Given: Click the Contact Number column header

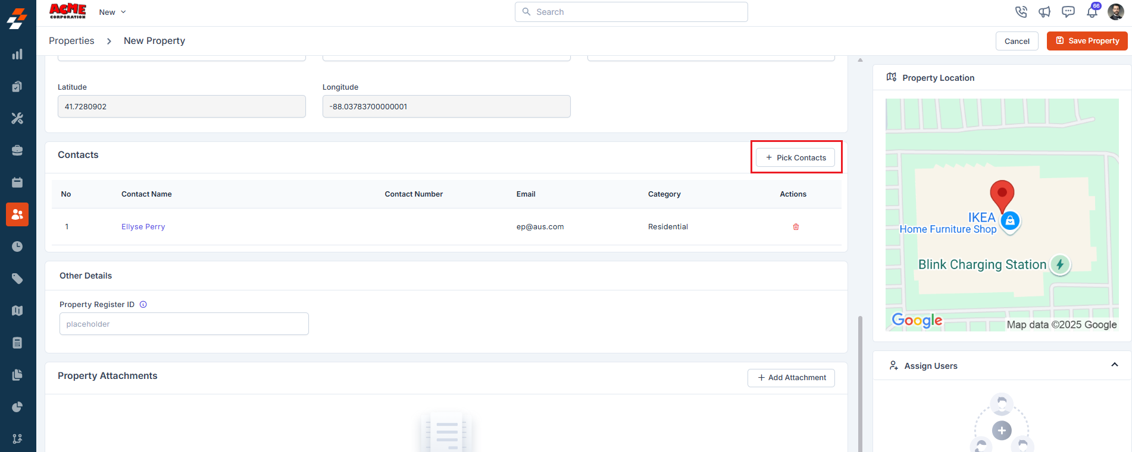Looking at the screenshot, I should click(x=414, y=194).
